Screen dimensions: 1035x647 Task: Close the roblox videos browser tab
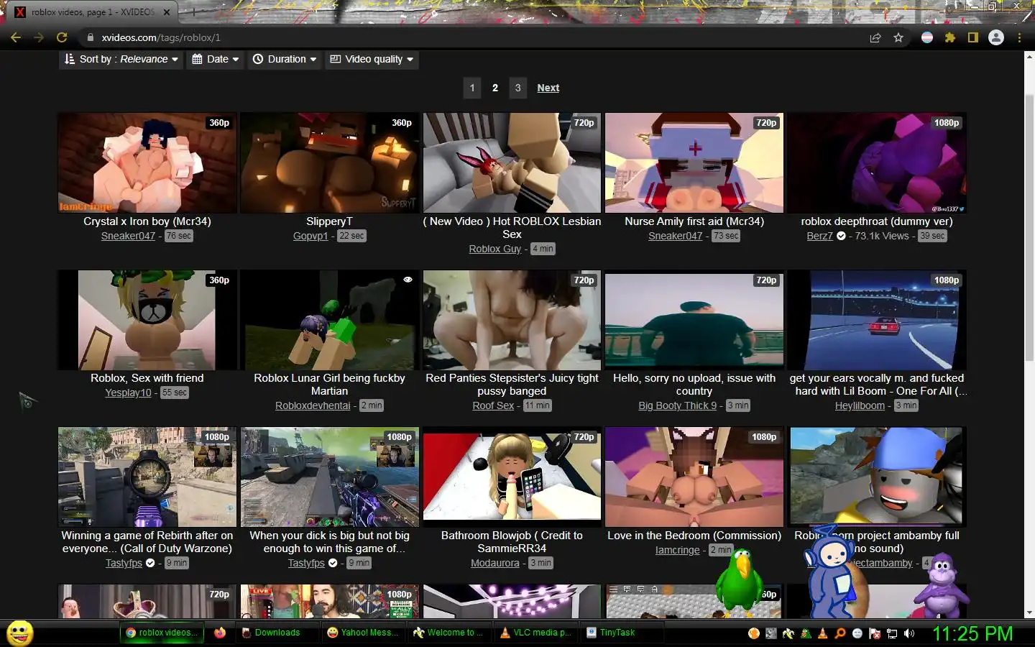click(166, 12)
